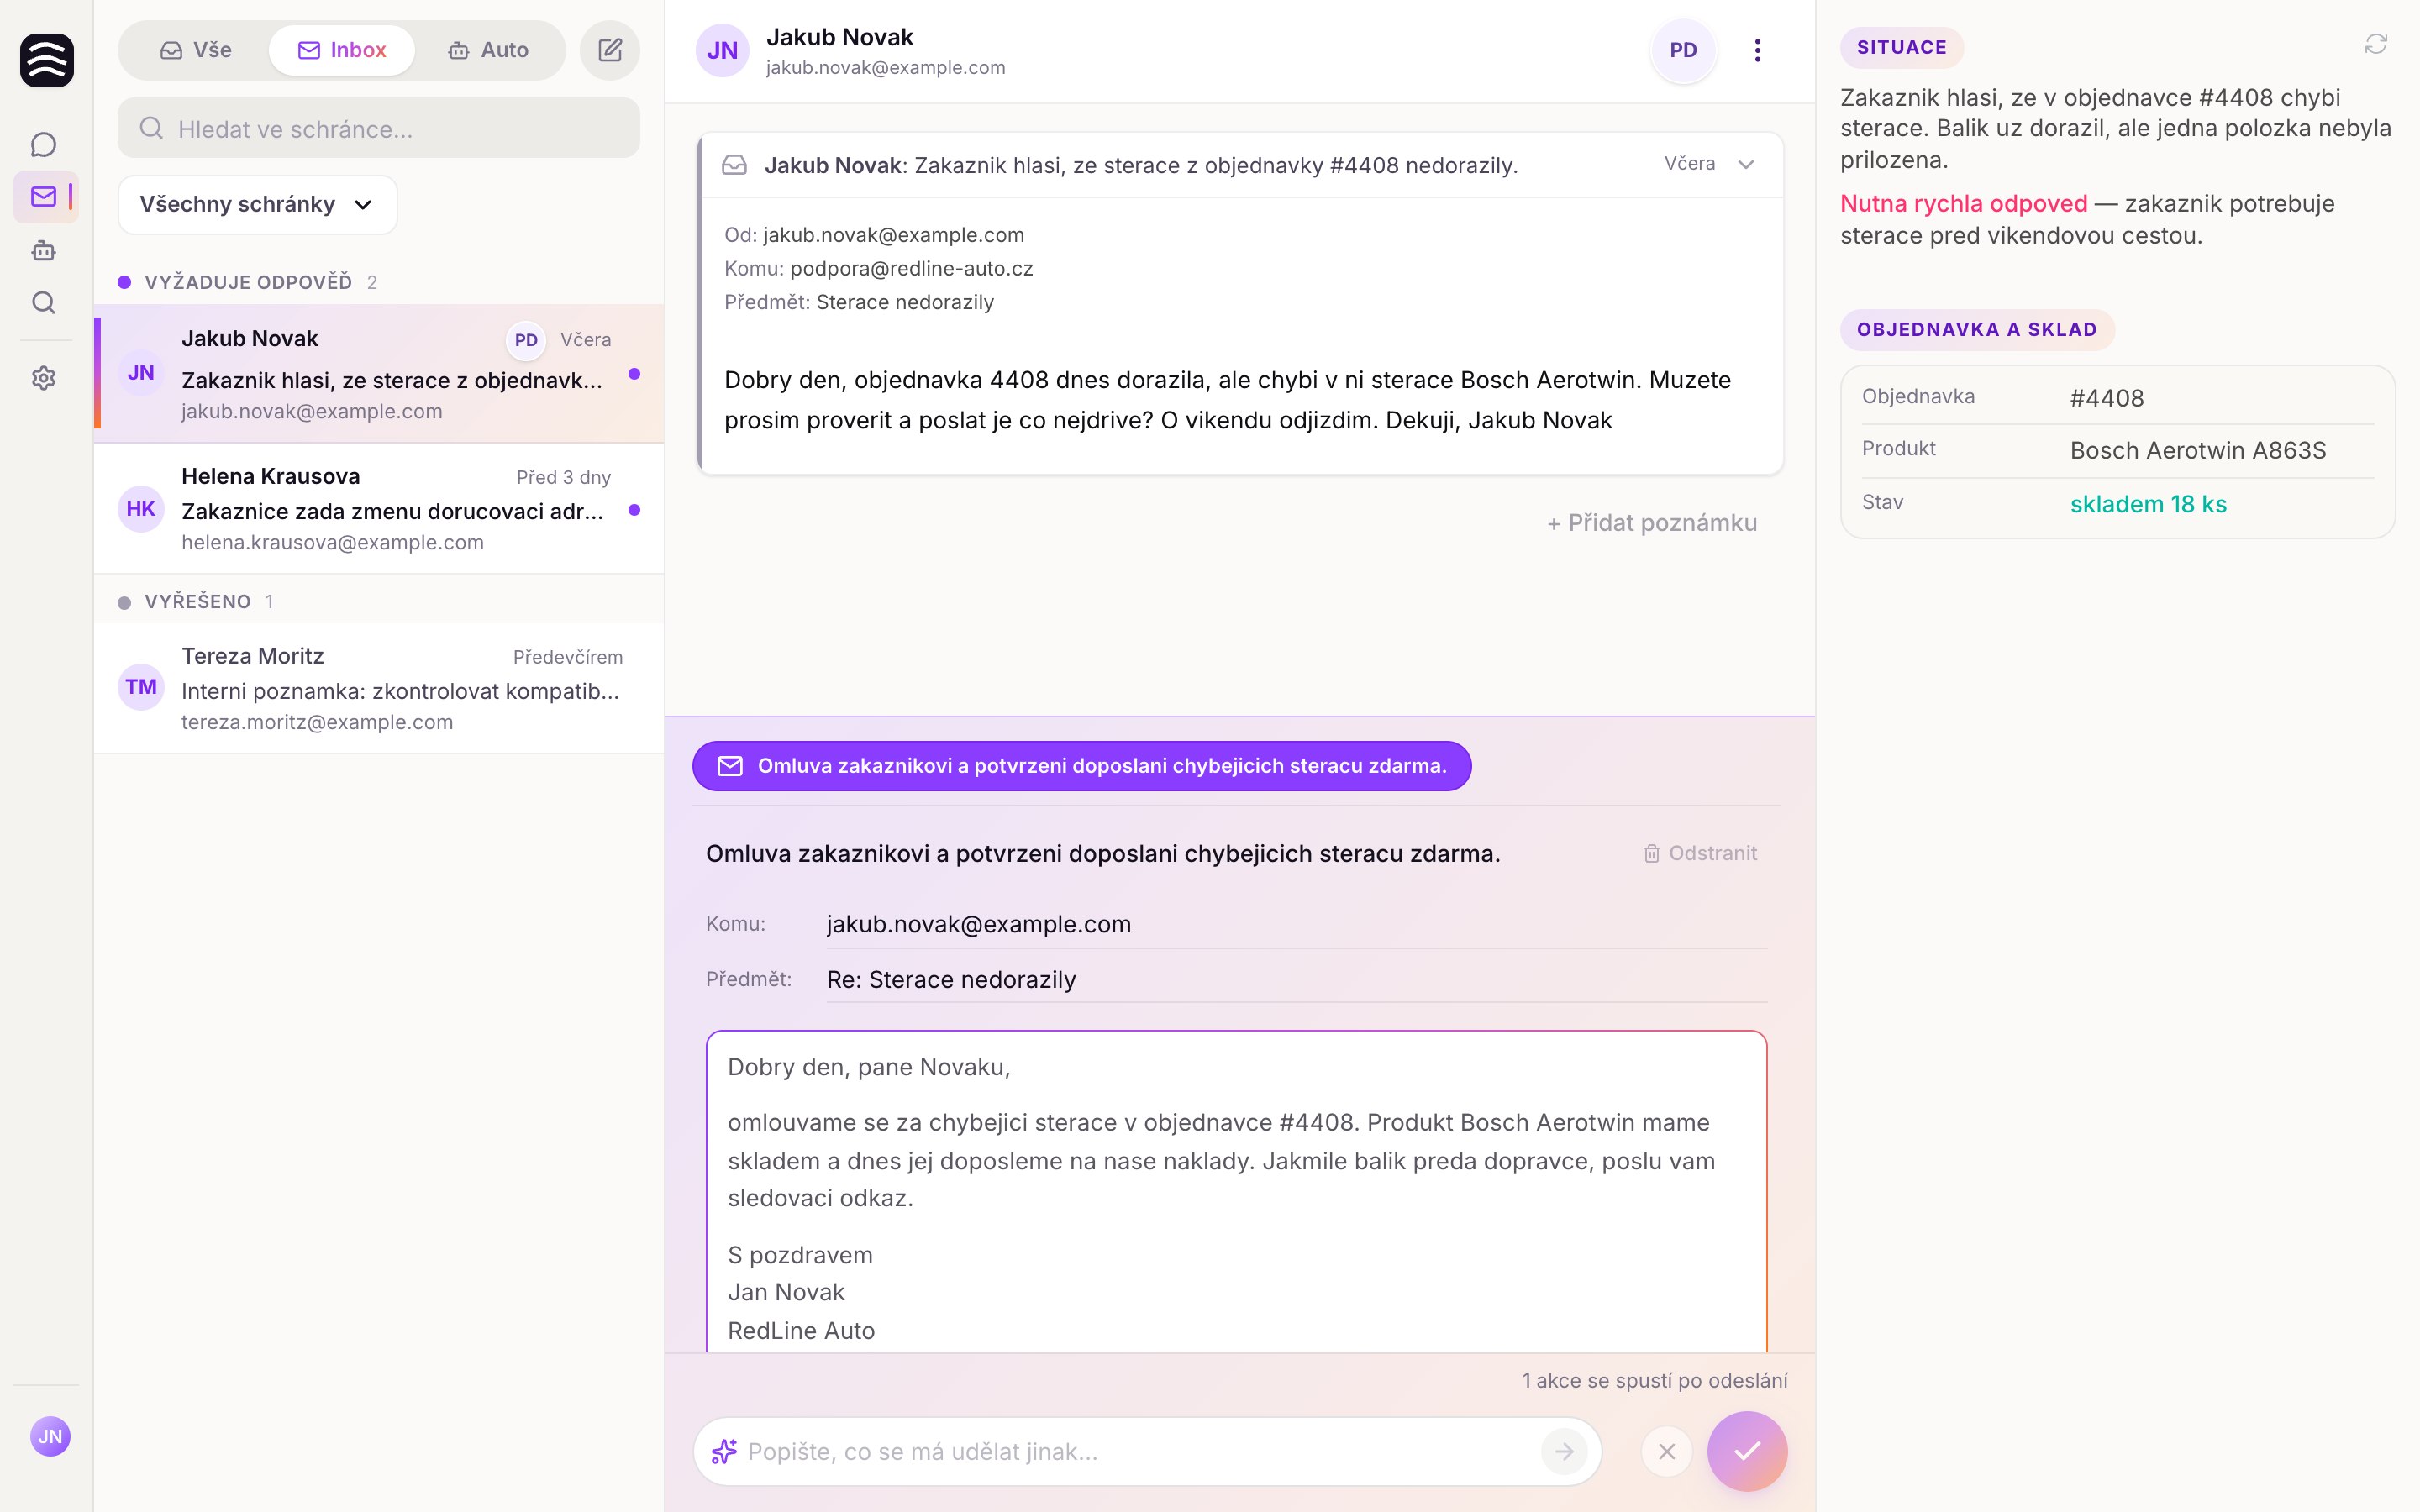Open the three-dot conversation menu
This screenshot has height=1512, width=2420.
(x=1757, y=50)
